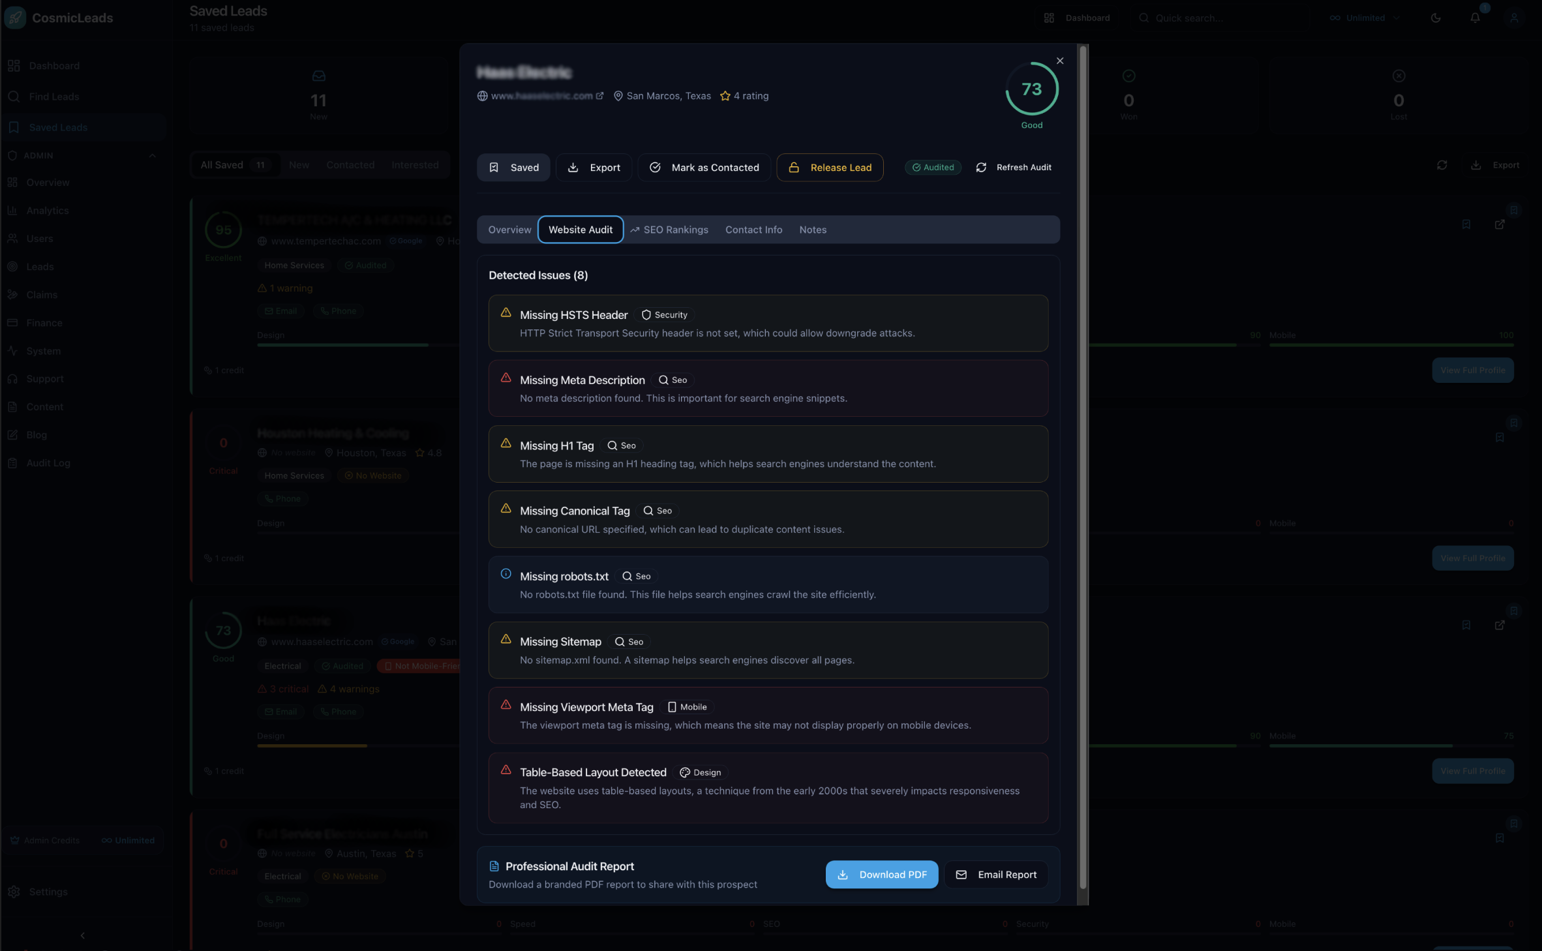Open the Unlimited credits dropdown
Screen dimensions: 1542x951
pyautogui.click(x=1363, y=18)
